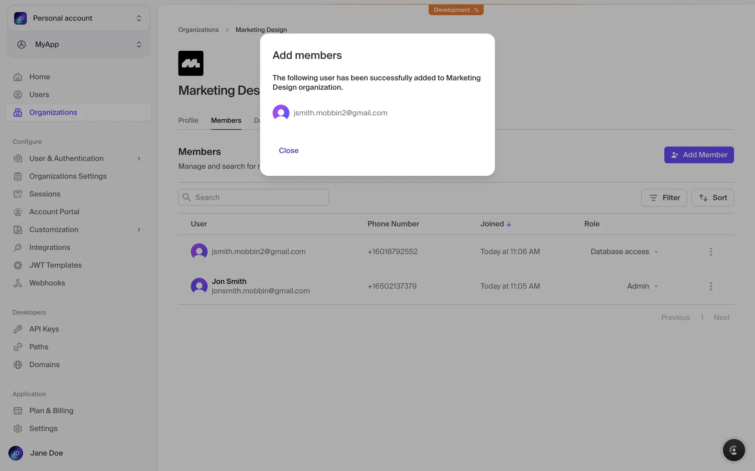Expand the Customization submenu

point(139,230)
